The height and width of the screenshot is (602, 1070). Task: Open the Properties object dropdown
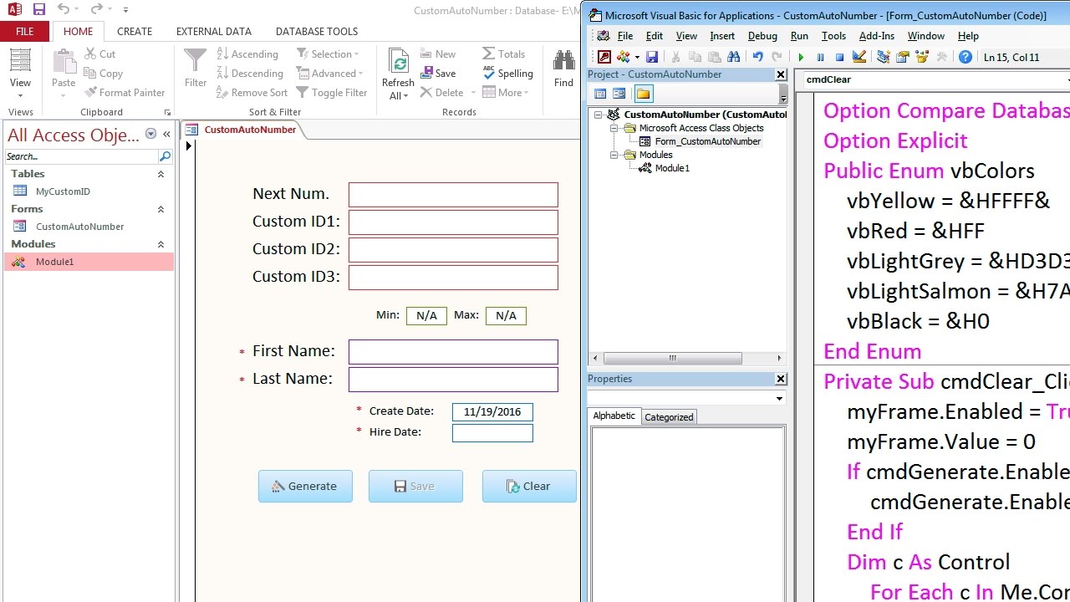tap(779, 399)
